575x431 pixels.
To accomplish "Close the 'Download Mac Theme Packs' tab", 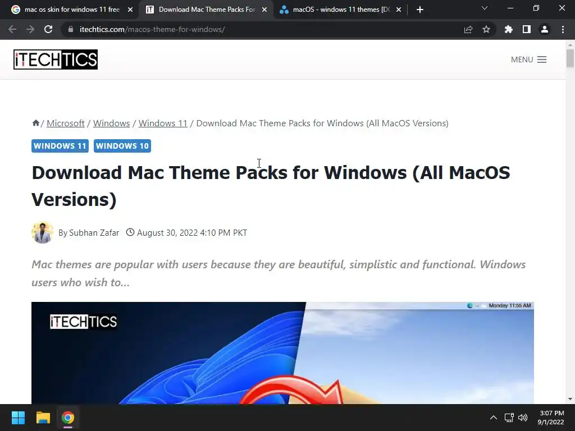I will pyautogui.click(x=264, y=10).
